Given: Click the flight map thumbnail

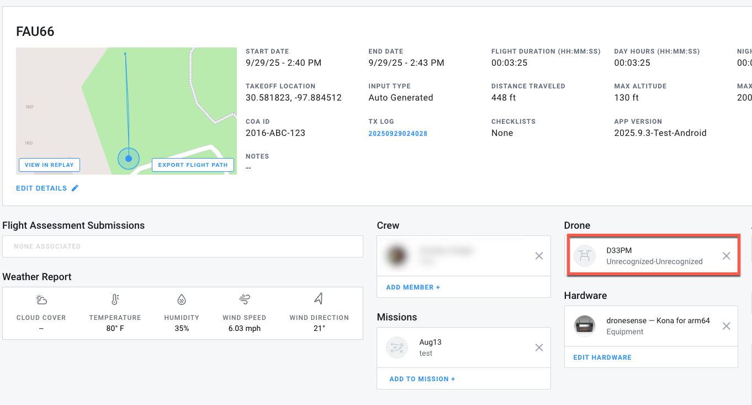Looking at the screenshot, I should coord(126,111).
